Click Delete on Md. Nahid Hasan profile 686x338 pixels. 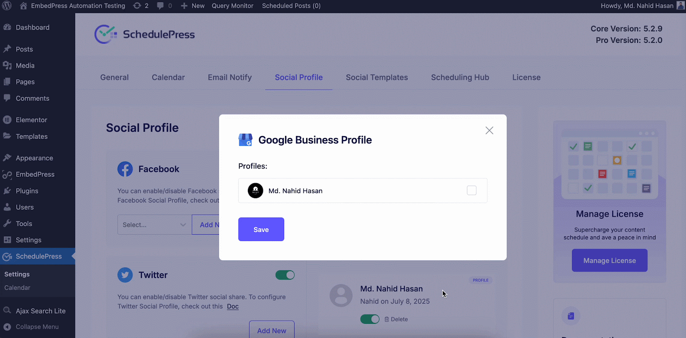(396, 319)
